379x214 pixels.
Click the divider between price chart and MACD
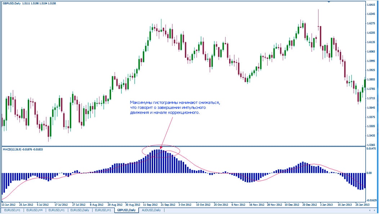pos(180,146)
